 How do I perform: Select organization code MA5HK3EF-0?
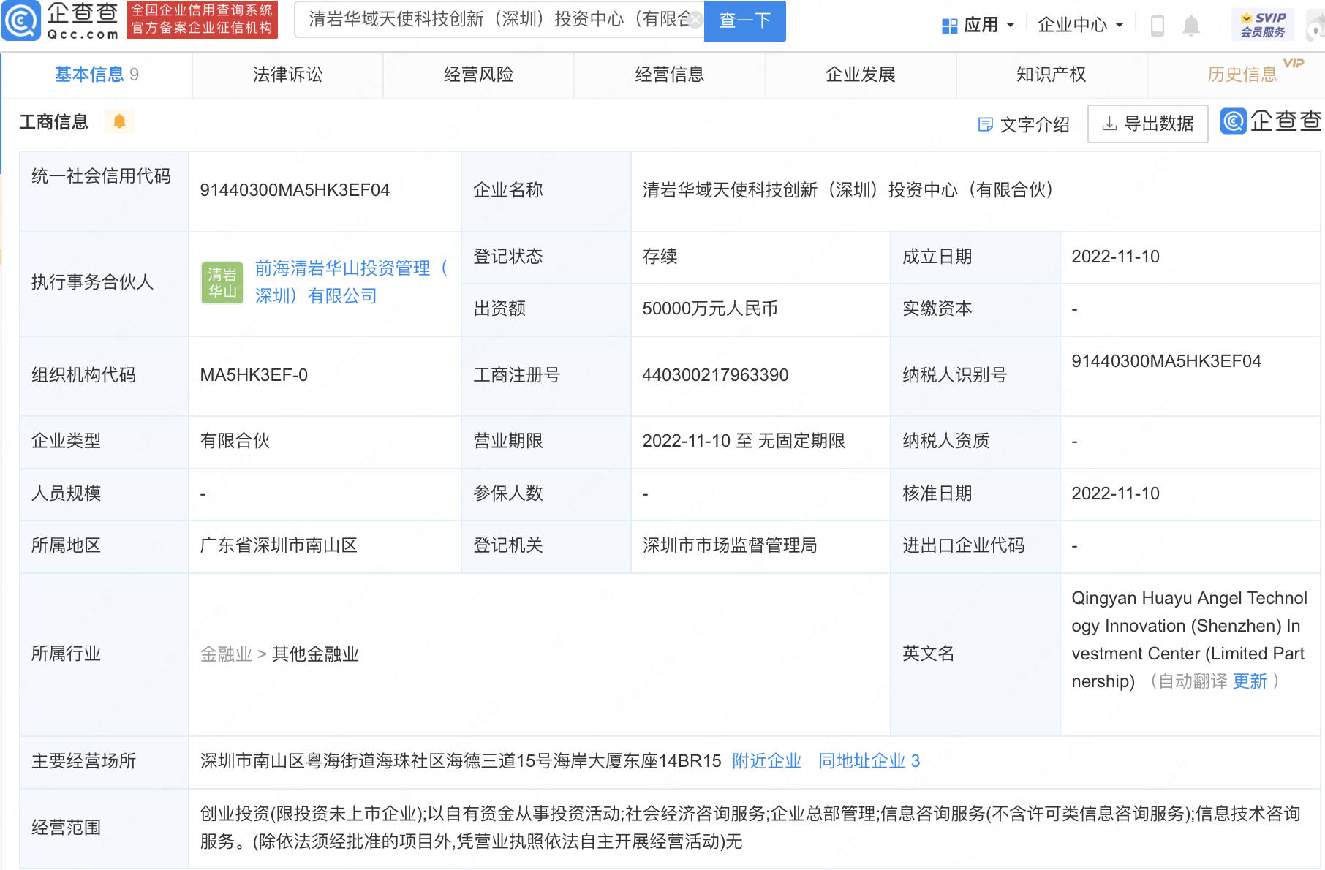point(254,375)
